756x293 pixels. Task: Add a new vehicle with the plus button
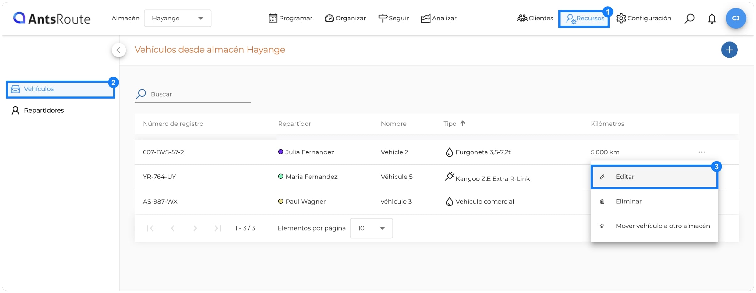point(729,50)
